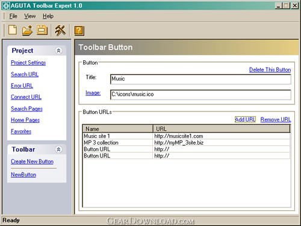Screen dimensions: 301x226
Task: Collapse the Toolbar panel chevron
Action: (x=58, y=149)
